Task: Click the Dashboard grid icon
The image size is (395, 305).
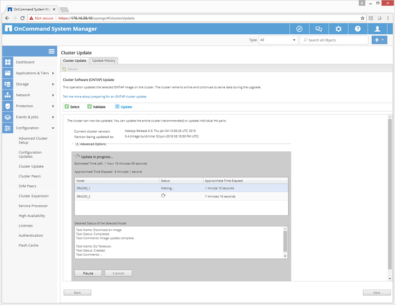Action: click(8, 62)
